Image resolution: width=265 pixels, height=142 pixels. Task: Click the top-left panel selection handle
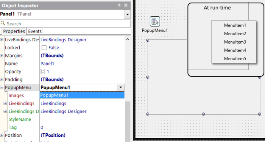[x=148, y=40]
